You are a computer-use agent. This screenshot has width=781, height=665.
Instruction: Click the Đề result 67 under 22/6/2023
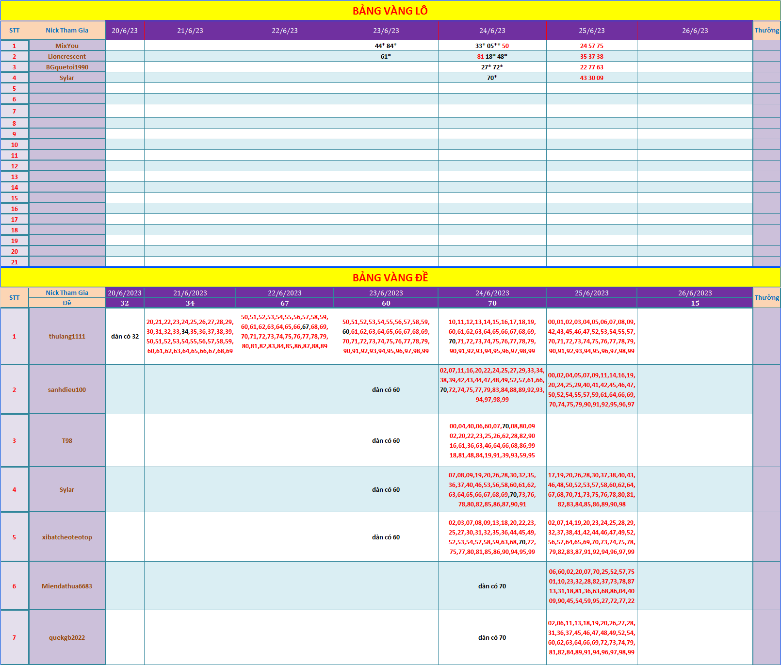285,303
